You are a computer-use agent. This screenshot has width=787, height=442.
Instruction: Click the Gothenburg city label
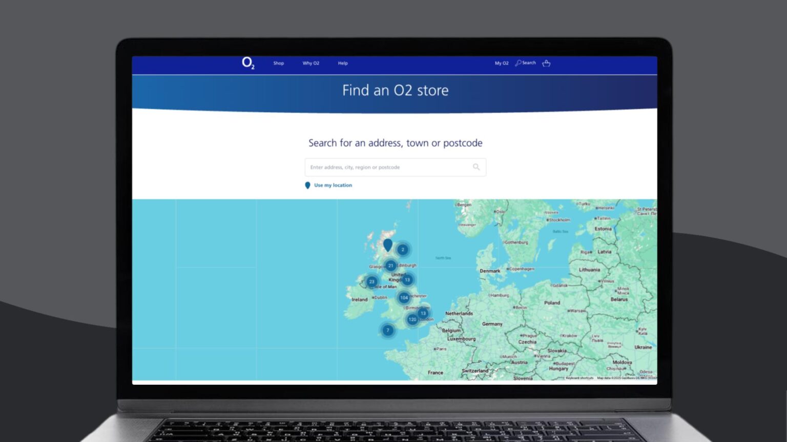click(x=516, y=242)
